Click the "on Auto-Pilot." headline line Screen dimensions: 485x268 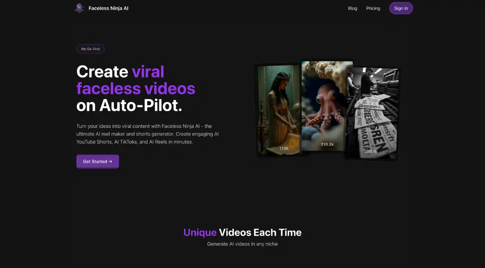[129, 105]
